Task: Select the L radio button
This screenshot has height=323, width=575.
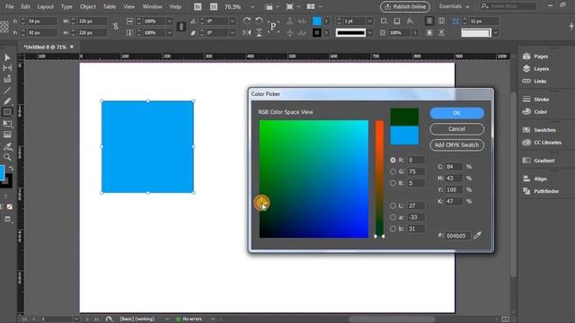Action: 393,205
